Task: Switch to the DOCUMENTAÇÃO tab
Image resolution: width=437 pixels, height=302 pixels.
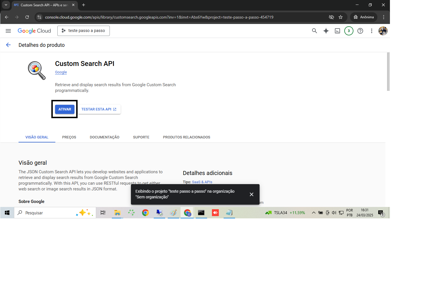Action: pos(104,137)
